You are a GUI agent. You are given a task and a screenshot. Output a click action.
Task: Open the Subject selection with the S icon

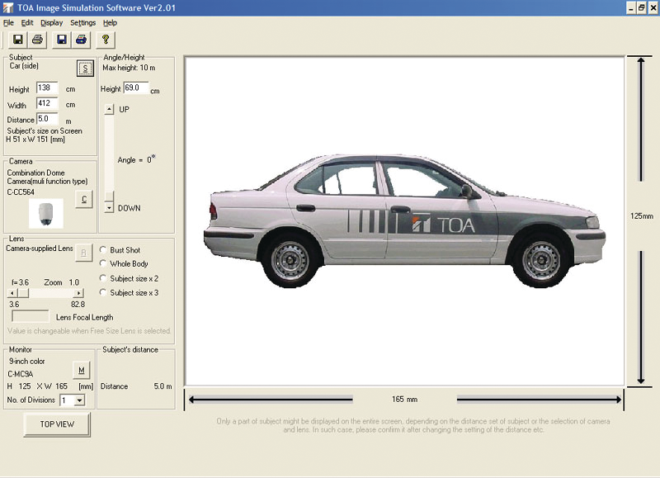pos(84,67)
